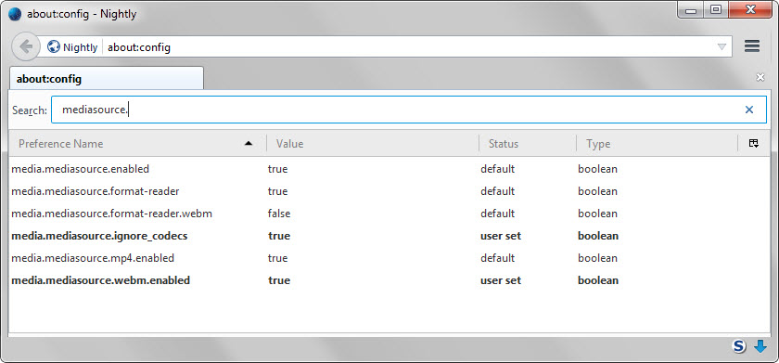Select the about:config tab

coord(107,79)
